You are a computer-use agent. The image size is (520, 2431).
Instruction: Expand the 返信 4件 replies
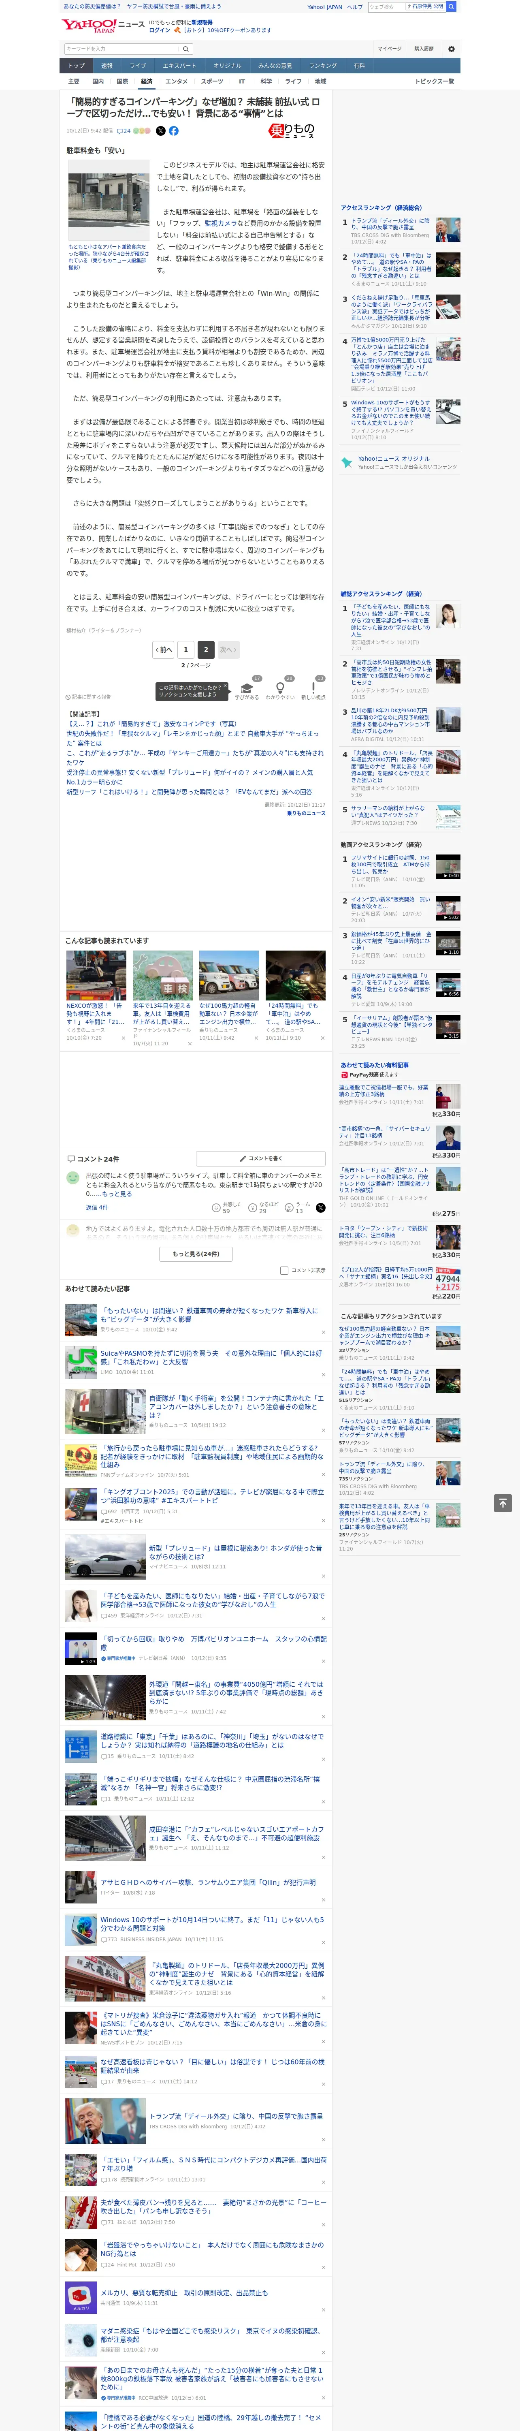(96, 1207)
